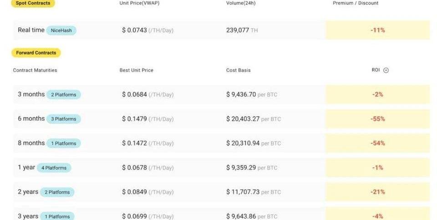Click the Best Unit Price column header

click(x=136, y=70)
